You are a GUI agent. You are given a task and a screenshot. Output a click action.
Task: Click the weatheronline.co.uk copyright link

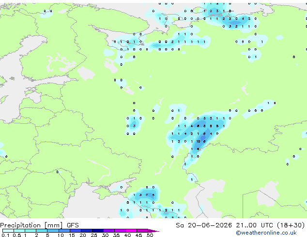(x=266, y=233)
